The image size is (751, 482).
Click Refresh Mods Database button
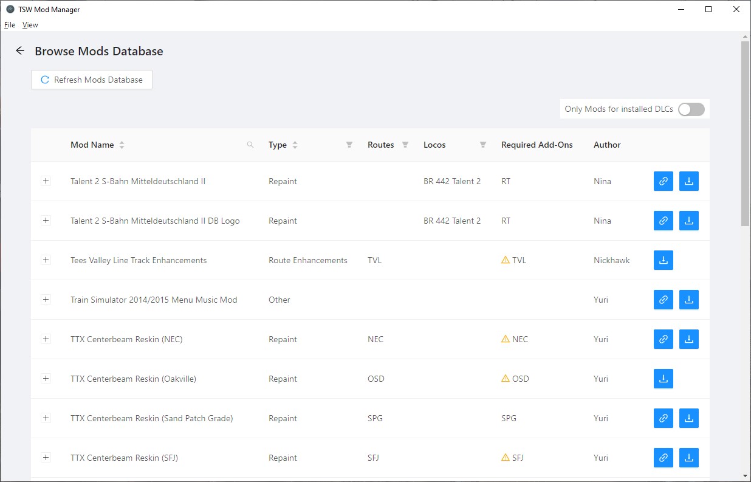coord(92,80)
